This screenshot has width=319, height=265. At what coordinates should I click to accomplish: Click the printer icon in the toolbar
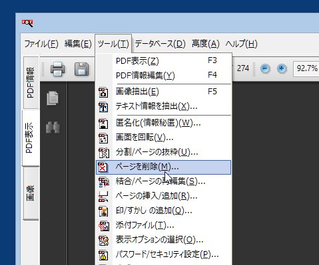coord(57,69)
